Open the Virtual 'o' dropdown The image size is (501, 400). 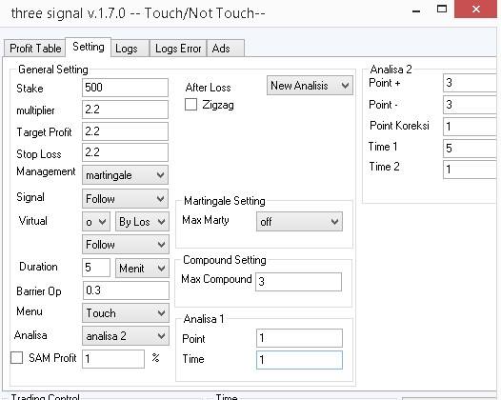(x=96, y=221)
